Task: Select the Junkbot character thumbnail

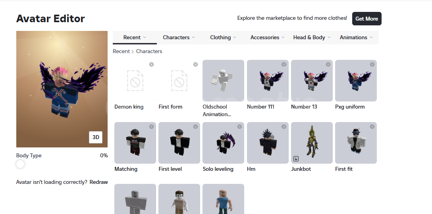Action: [x=312, y=143]
